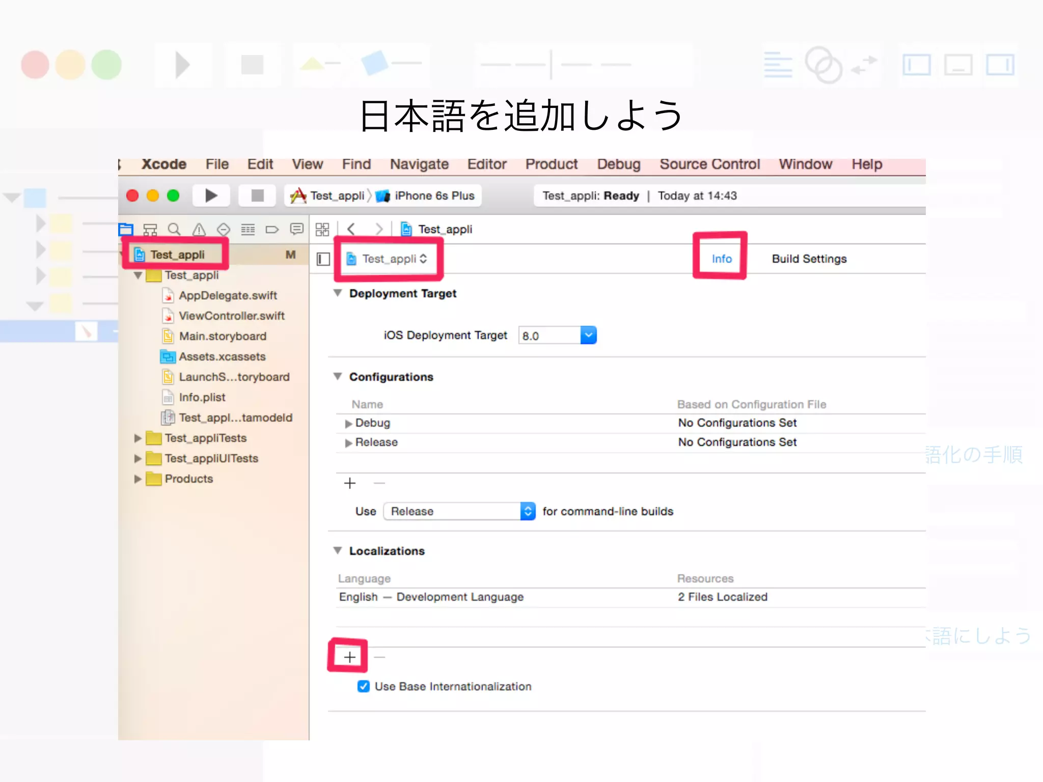Open the Find navigator magnifier icon

[x=174, y=230]
